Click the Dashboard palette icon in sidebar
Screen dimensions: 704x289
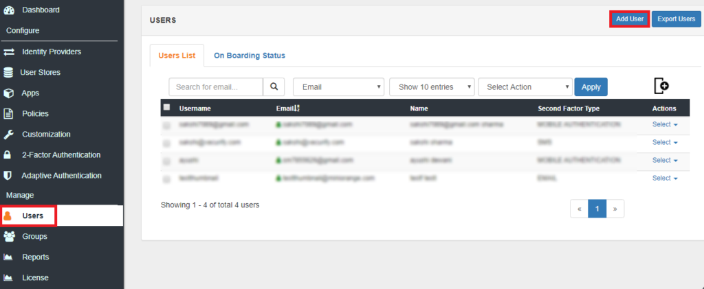click(9, 10)
